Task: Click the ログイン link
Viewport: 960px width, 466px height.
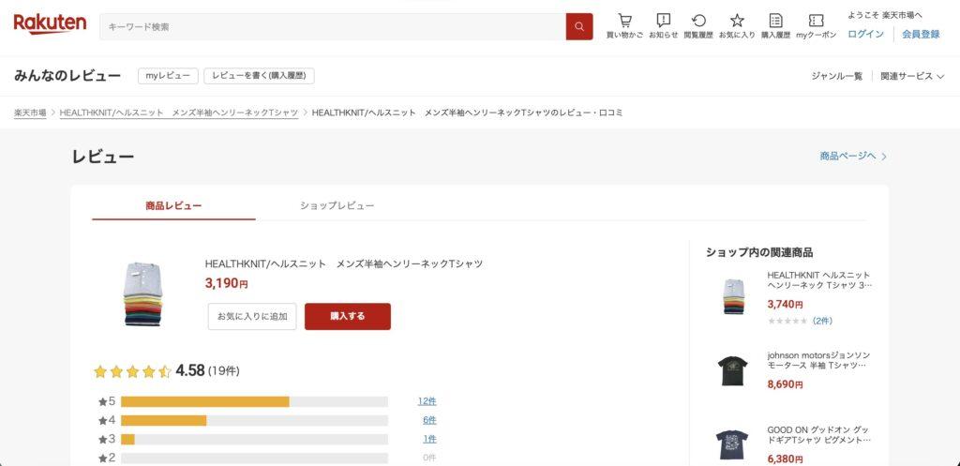Action: click(865, 34)
